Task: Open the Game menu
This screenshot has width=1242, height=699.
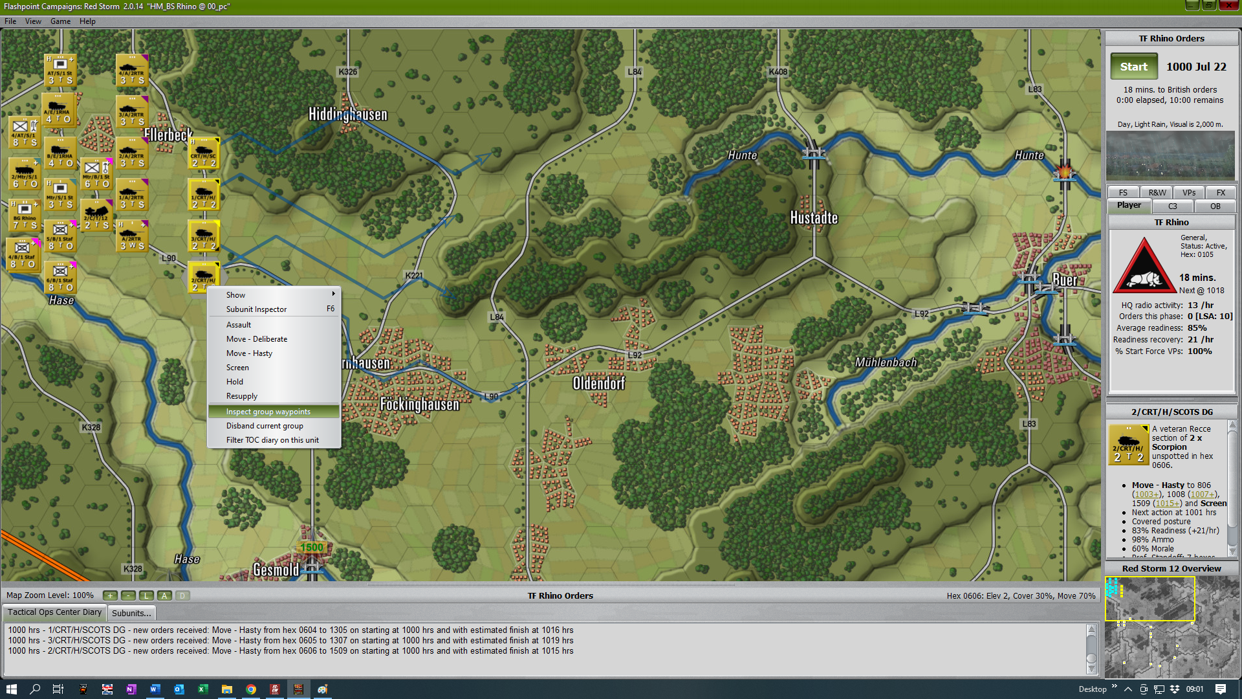Action: point(60,21)
